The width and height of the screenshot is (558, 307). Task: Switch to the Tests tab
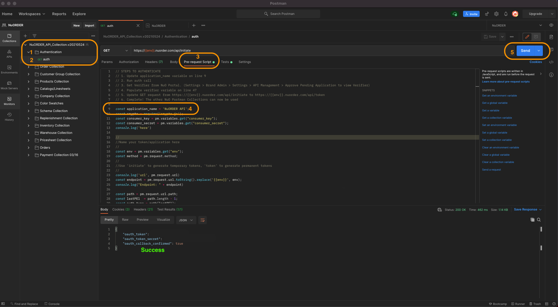pos(227,62)
